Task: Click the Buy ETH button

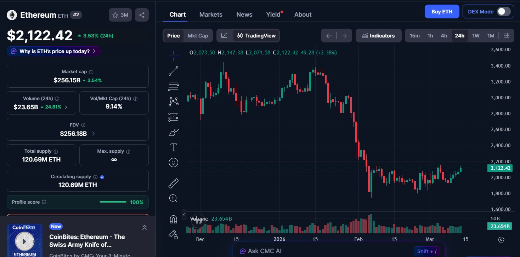Action: 442,11
